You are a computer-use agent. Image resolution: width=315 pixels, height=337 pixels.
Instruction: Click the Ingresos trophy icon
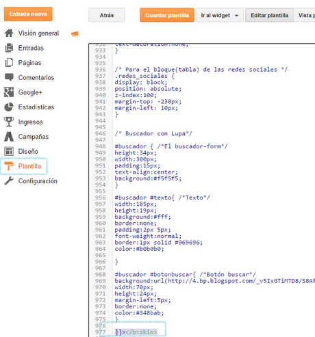coord(9,122)
